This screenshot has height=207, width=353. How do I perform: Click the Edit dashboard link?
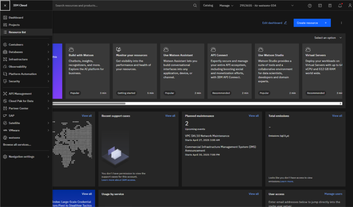click(275, 23)
